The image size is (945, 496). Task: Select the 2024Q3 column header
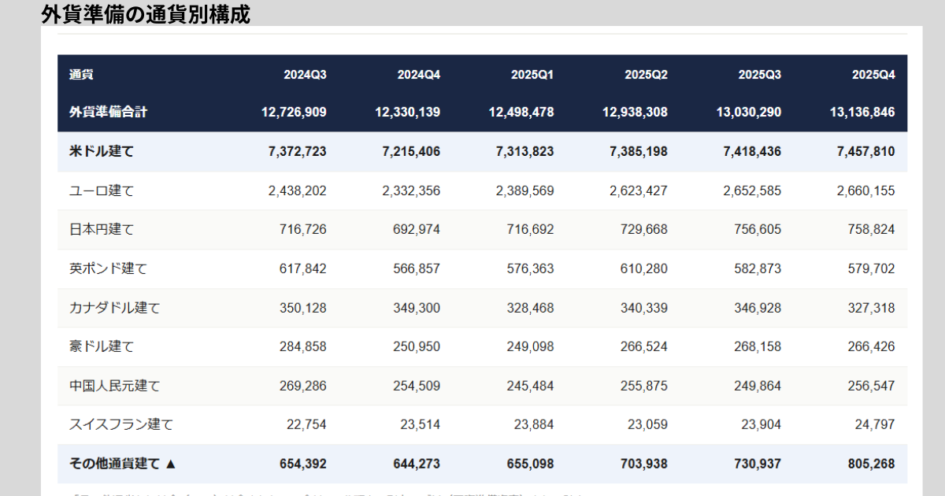(x=305, y=75)
